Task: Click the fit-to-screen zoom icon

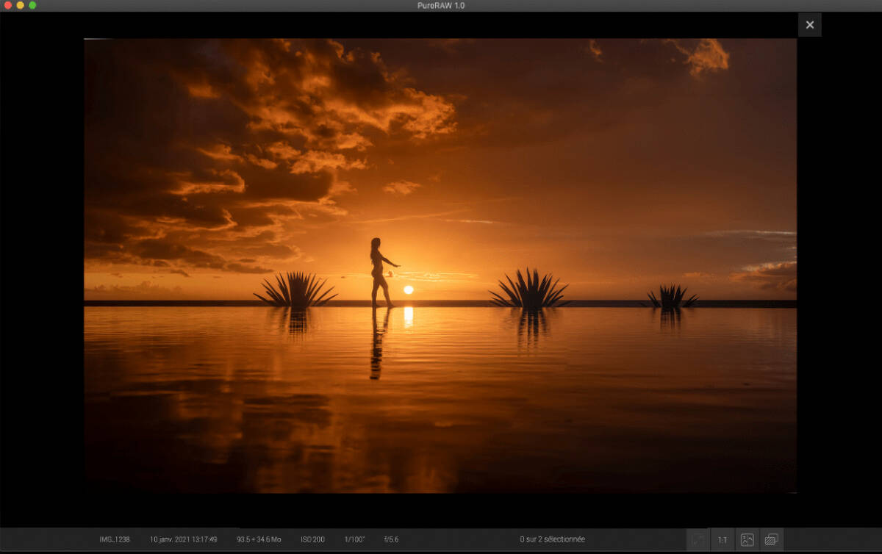Action: point(698,540)
